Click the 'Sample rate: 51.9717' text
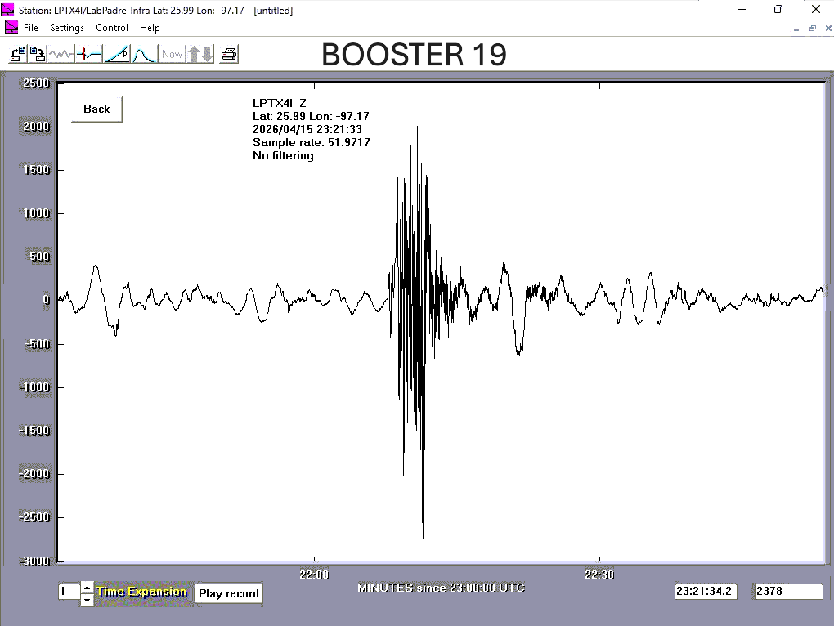 [312, 142]
